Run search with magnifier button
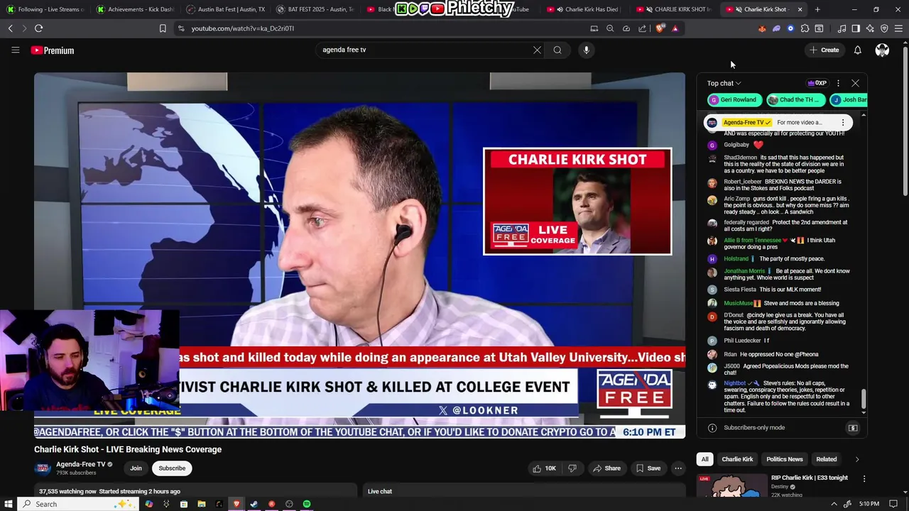This screenshot has height=511, width=909. point(557,50)
